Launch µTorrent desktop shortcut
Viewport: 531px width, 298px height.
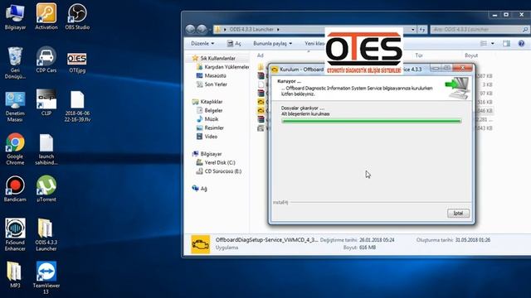46,189
